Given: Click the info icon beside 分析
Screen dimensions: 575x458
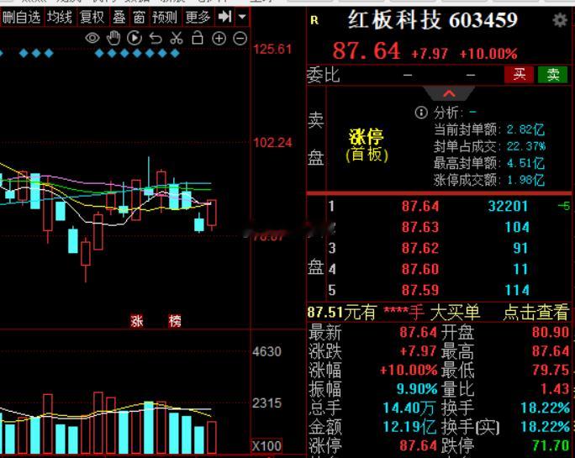Looking at the screenshot, I should 421,113.
